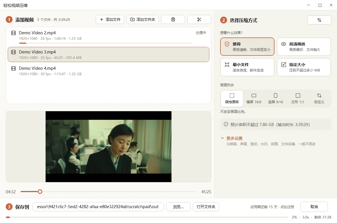Click film icon of Demo Video 3.mp4
Image resolution: width=337 pixels, height=223 pixels.
coord(13,52)
